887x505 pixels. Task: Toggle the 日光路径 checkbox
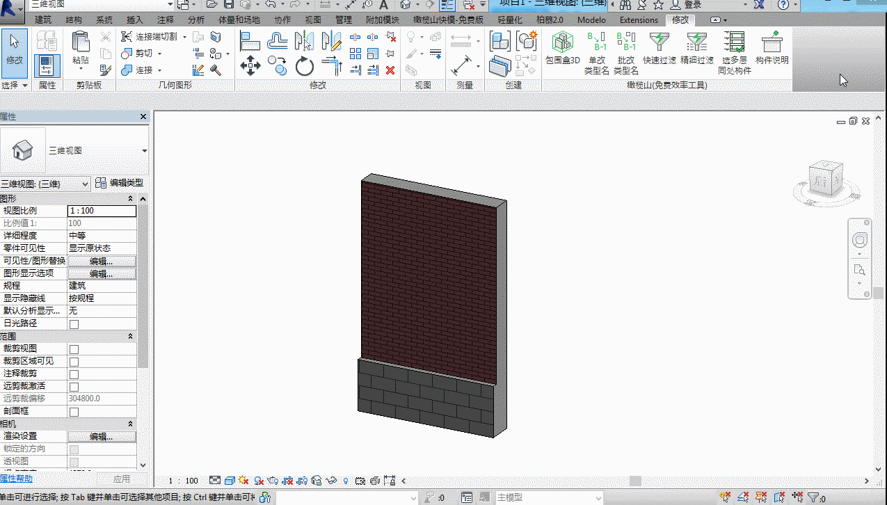74,324
